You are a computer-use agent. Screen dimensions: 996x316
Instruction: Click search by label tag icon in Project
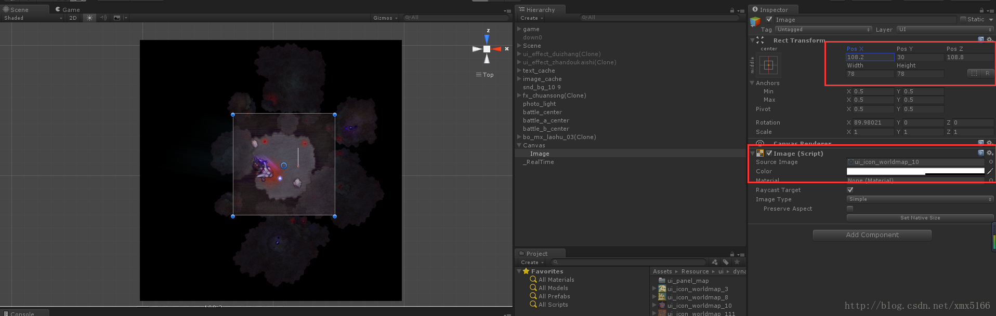pos(726,262)
